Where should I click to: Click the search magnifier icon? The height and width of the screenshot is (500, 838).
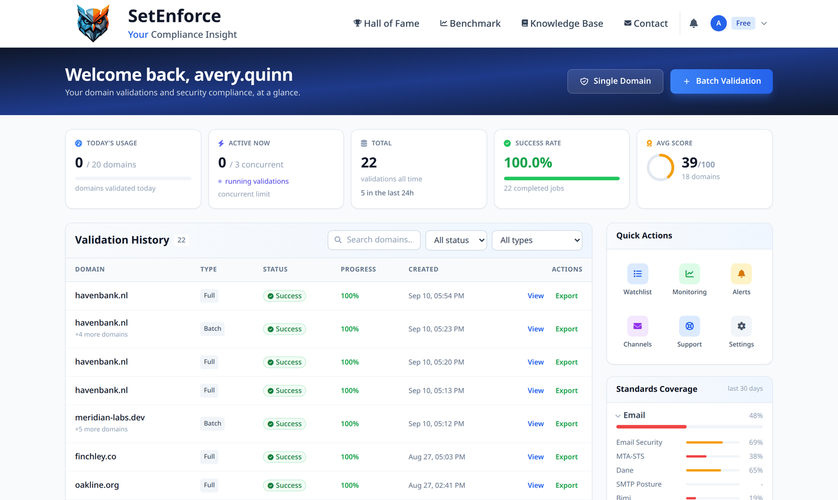(338, 240)
